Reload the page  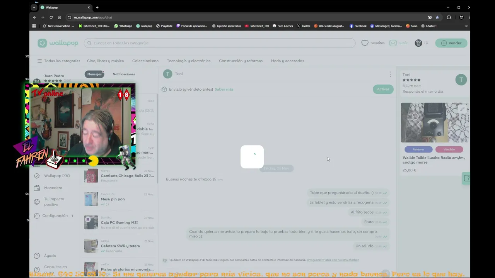51,17
